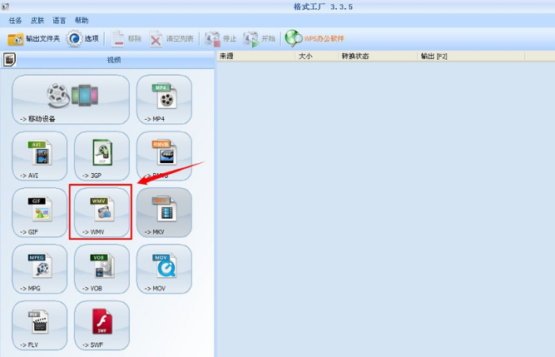Choose the MP4 conversion format

pos(164,99)
